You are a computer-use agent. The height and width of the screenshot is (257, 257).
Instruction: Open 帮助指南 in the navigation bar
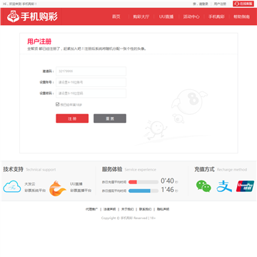click(x=242, y=16)
